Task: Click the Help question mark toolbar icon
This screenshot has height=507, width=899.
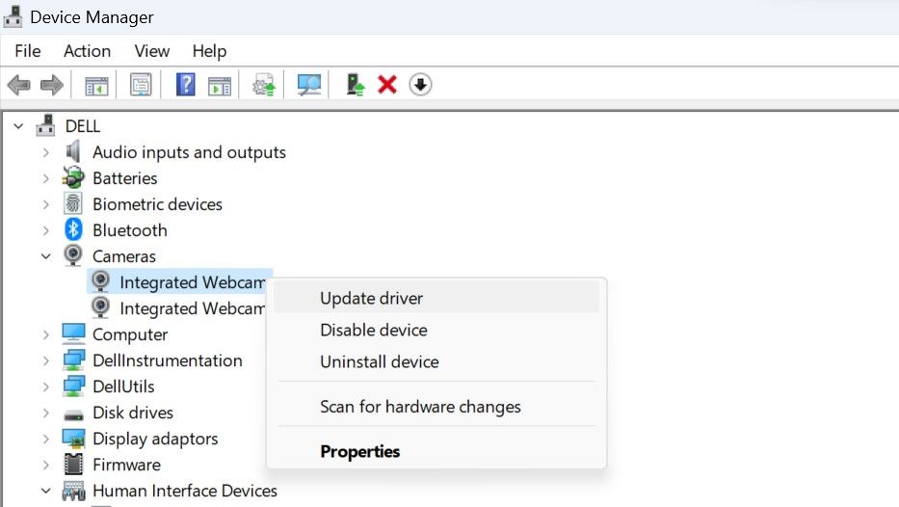Action: point(186,85)
